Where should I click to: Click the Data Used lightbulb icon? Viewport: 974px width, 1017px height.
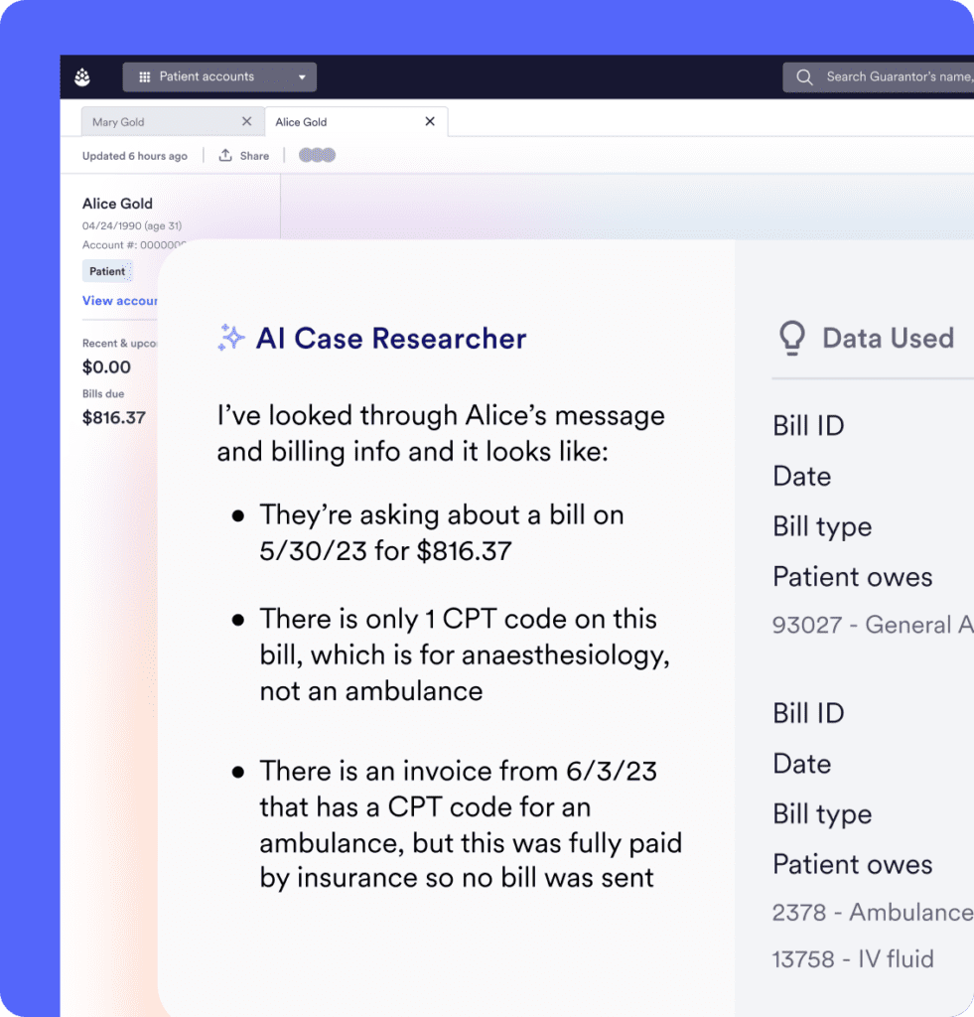tap(791, 338)
